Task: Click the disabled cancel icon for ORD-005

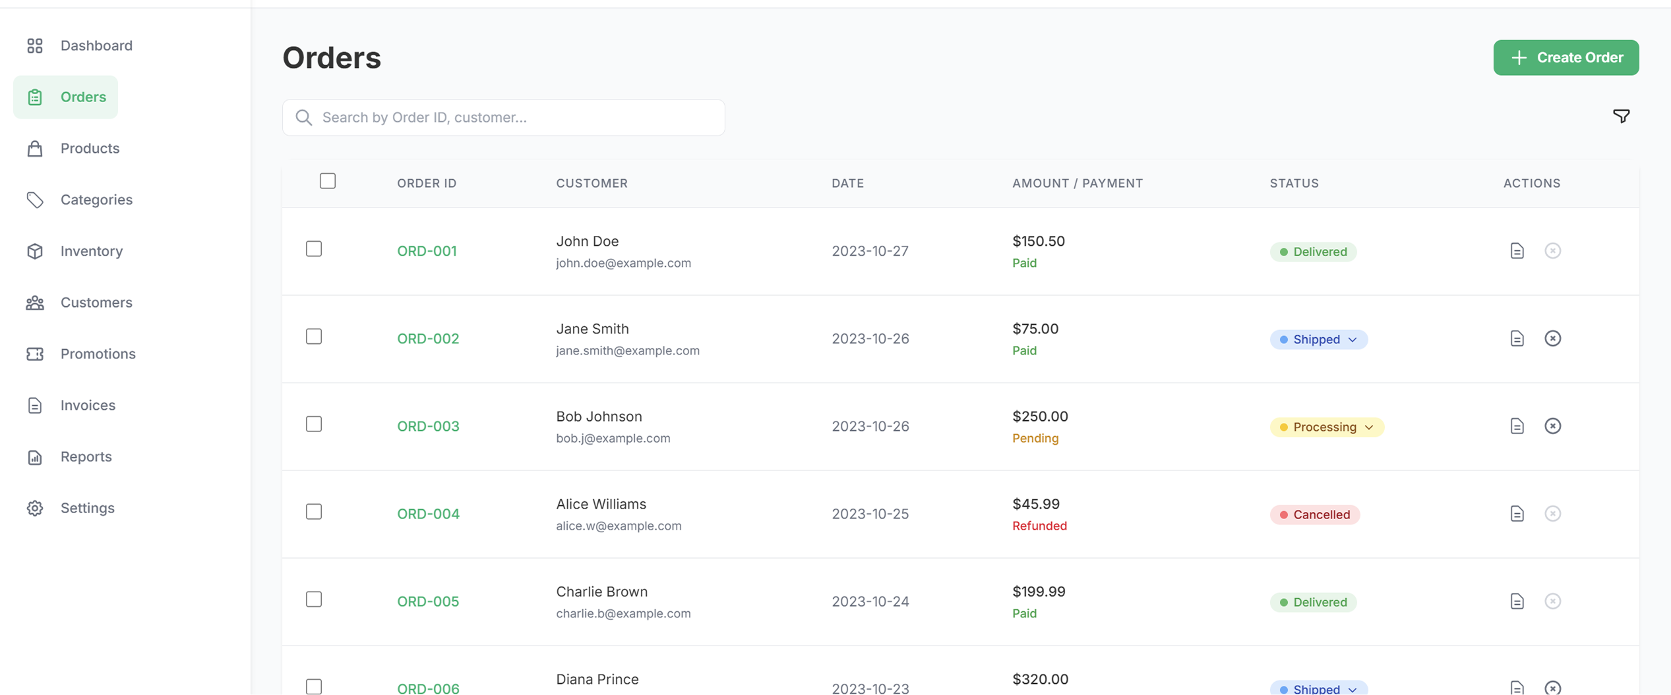Action: click(1552, 601)
